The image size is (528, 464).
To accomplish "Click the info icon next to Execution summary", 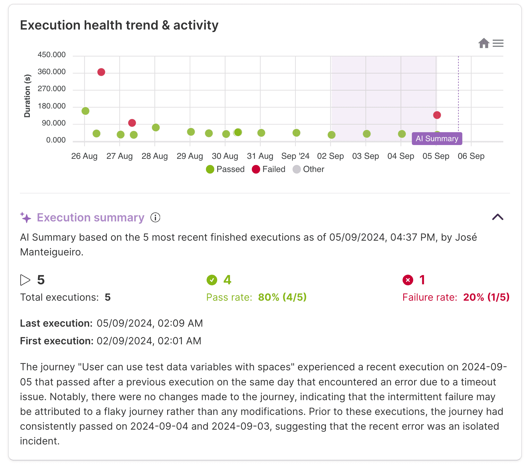I will pos(155,218).
